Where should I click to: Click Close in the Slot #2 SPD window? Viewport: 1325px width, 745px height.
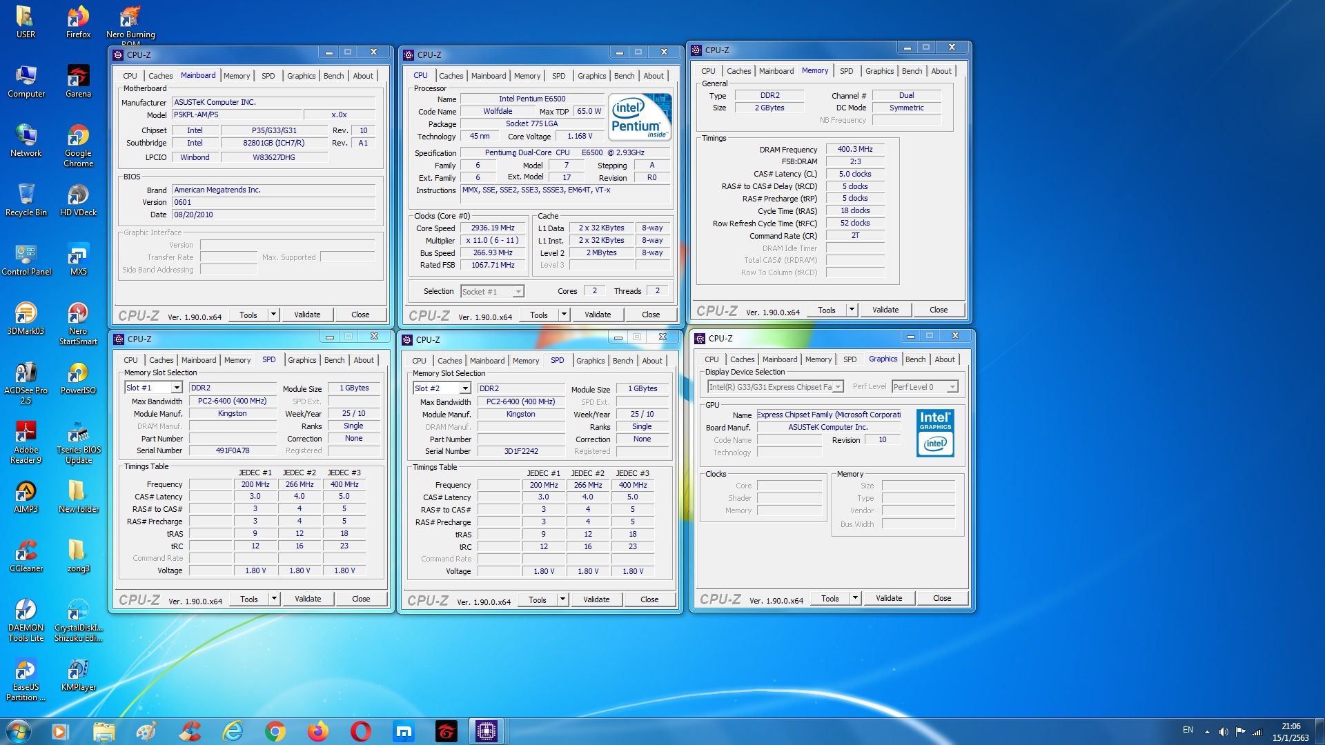coord(649,599)
